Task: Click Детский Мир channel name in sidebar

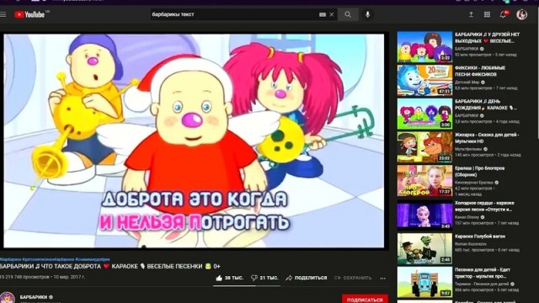Action: 467,82
